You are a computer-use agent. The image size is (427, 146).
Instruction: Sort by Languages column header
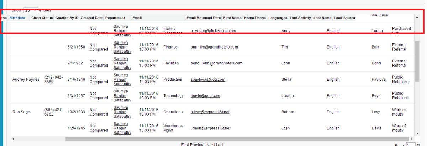point(278,18)
